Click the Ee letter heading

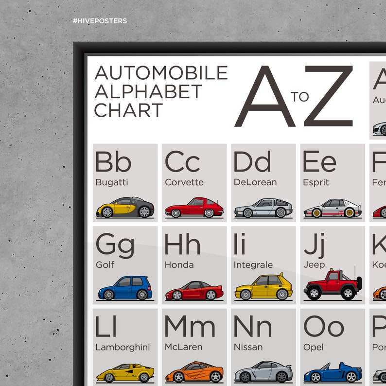point(319,162)
